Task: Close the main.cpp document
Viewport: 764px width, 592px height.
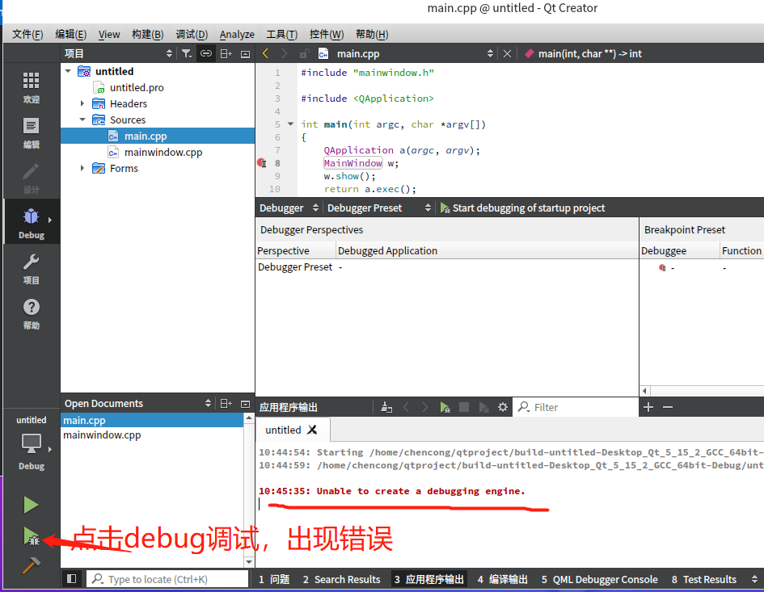Action: [507, 53]
